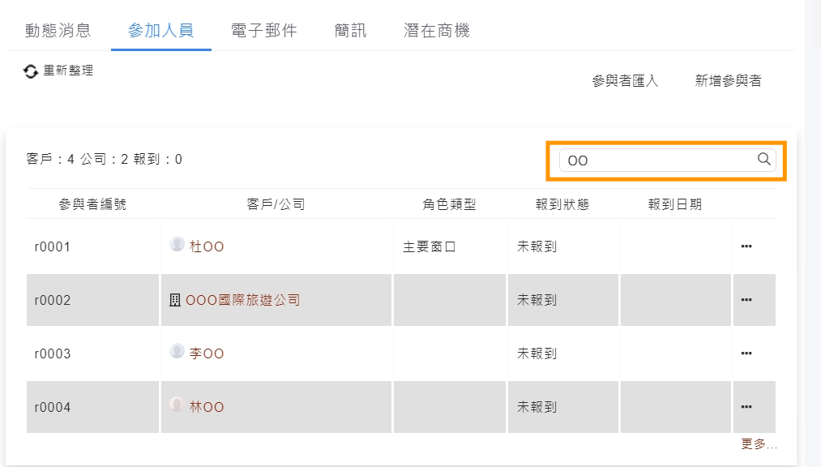Switch to the 動態消息 tab

58,31
